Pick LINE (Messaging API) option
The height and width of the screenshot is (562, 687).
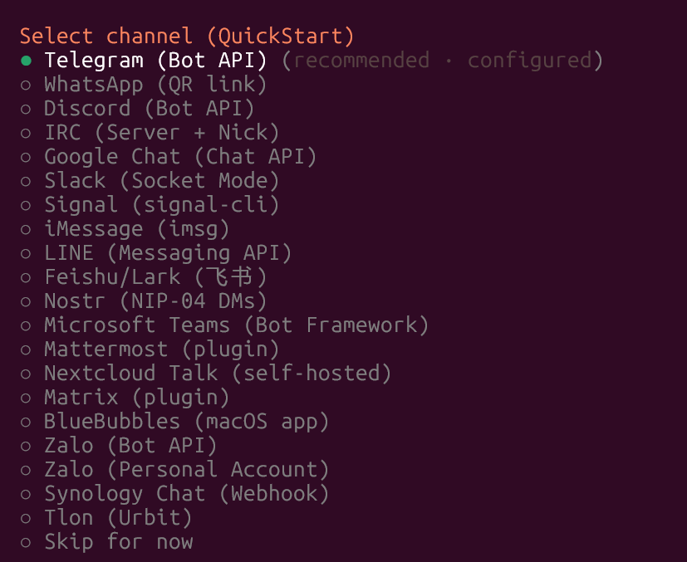pos(168,253)
